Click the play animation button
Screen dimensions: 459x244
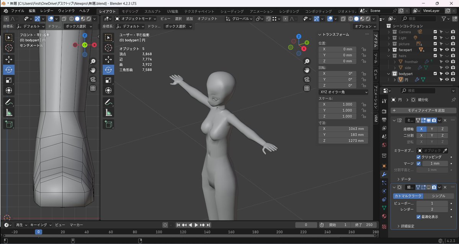pyautogui.click(x=196, y=225)
